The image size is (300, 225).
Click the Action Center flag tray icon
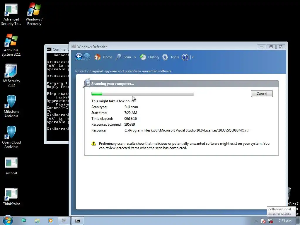[x=263, y=221]
